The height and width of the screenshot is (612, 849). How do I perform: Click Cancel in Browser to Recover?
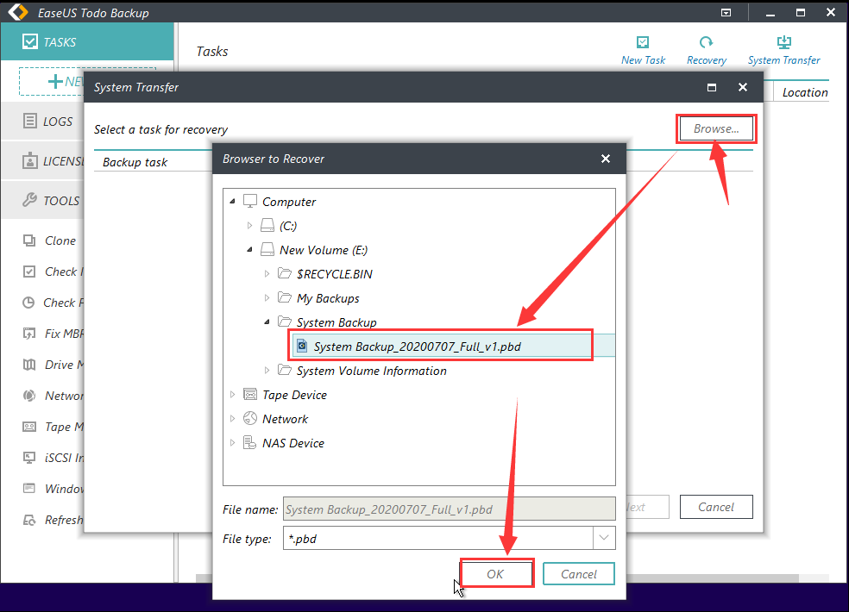pos(578,573)
